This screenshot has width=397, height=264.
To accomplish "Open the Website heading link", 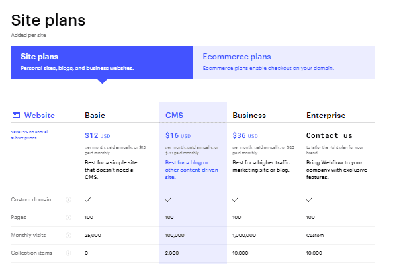I will click(40, 115).
